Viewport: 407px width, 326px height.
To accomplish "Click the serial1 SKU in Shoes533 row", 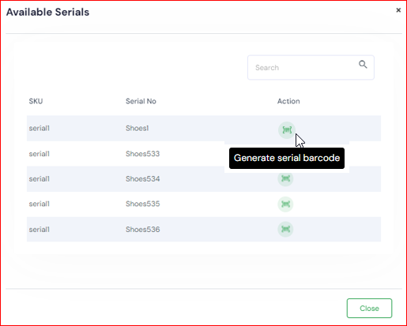I will pos(40,154).
